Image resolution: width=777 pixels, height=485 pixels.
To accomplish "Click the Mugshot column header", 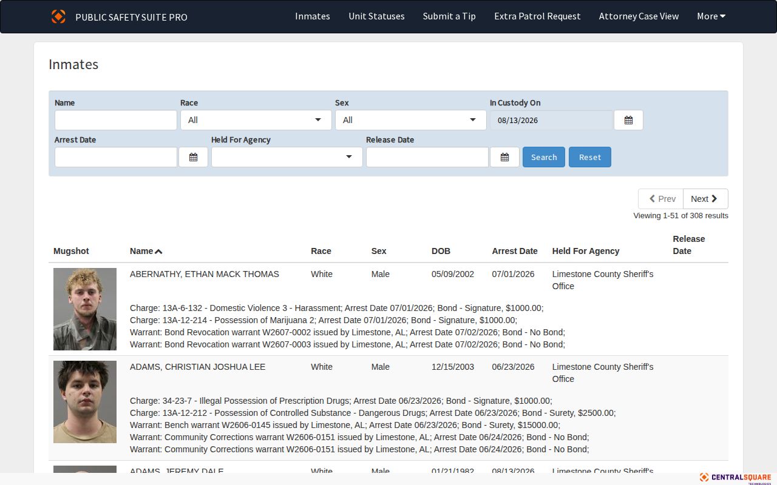I will [x=71, y=251].
